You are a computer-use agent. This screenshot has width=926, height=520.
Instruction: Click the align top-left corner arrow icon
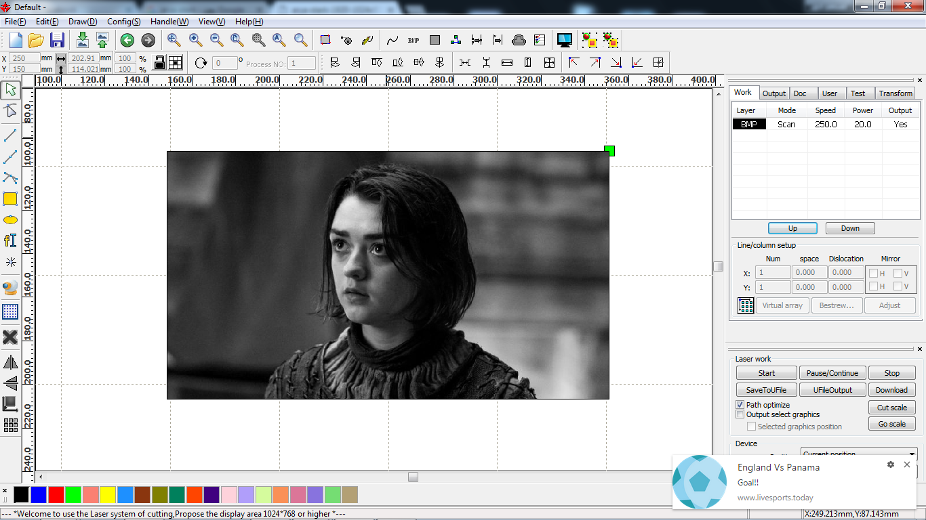click(574, 62)
